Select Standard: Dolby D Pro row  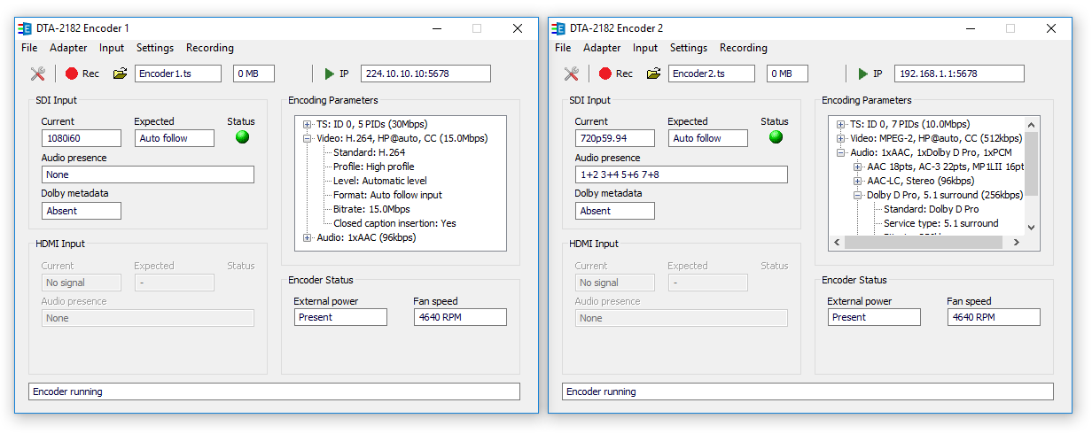931,209
